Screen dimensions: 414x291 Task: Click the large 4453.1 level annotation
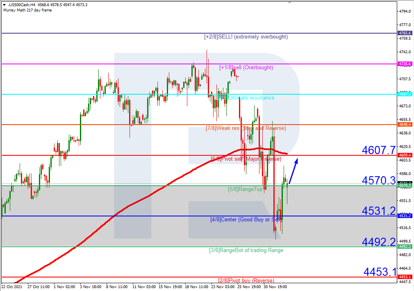tap(380, 272)
